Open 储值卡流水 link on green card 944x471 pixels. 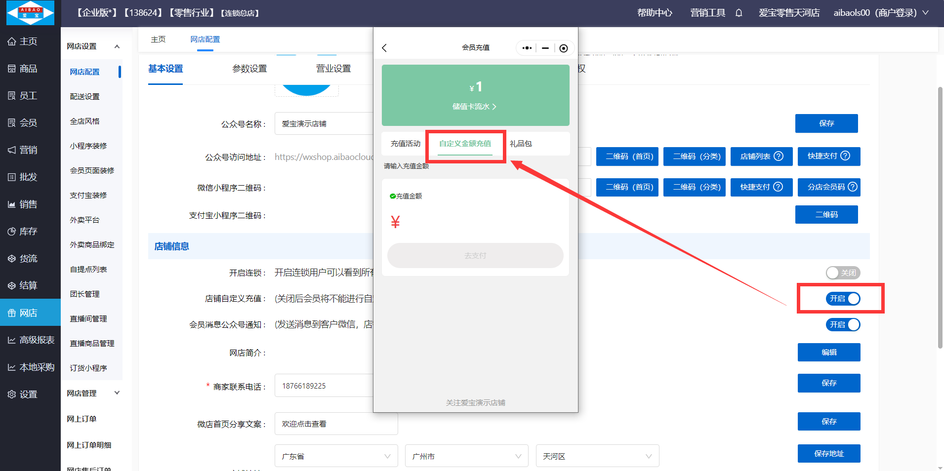(x=474, y=107)
